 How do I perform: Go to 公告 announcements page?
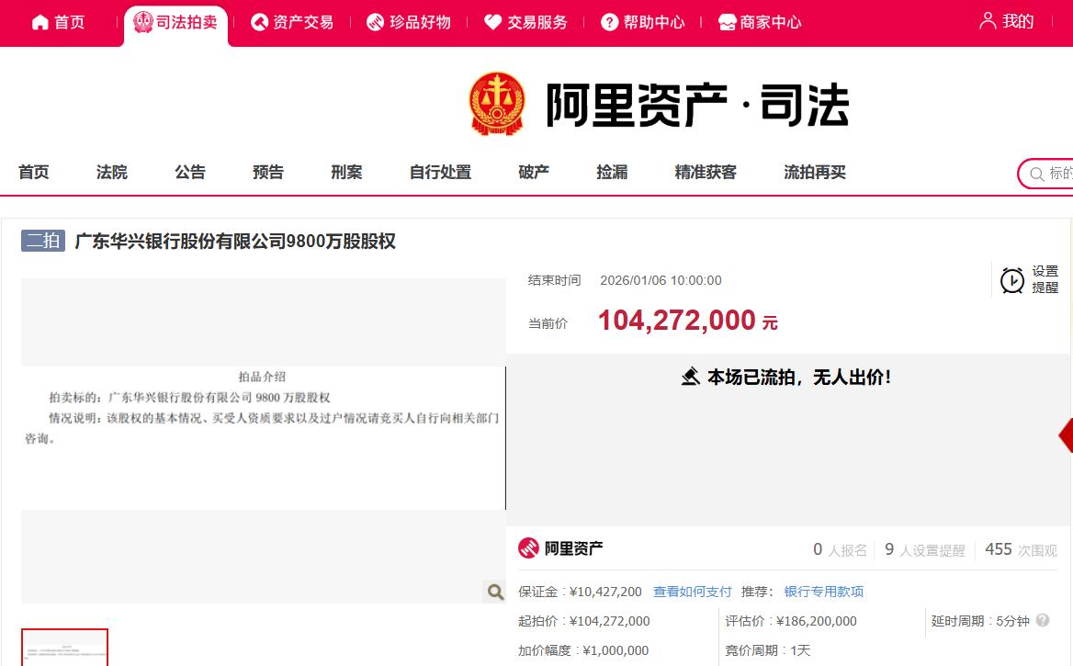pos(190,172)
